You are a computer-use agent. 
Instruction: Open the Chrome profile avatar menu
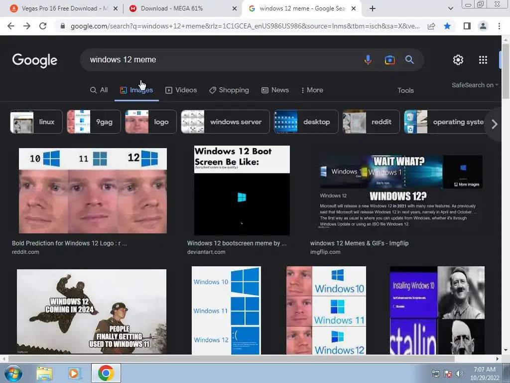click(x=483, y=26)
